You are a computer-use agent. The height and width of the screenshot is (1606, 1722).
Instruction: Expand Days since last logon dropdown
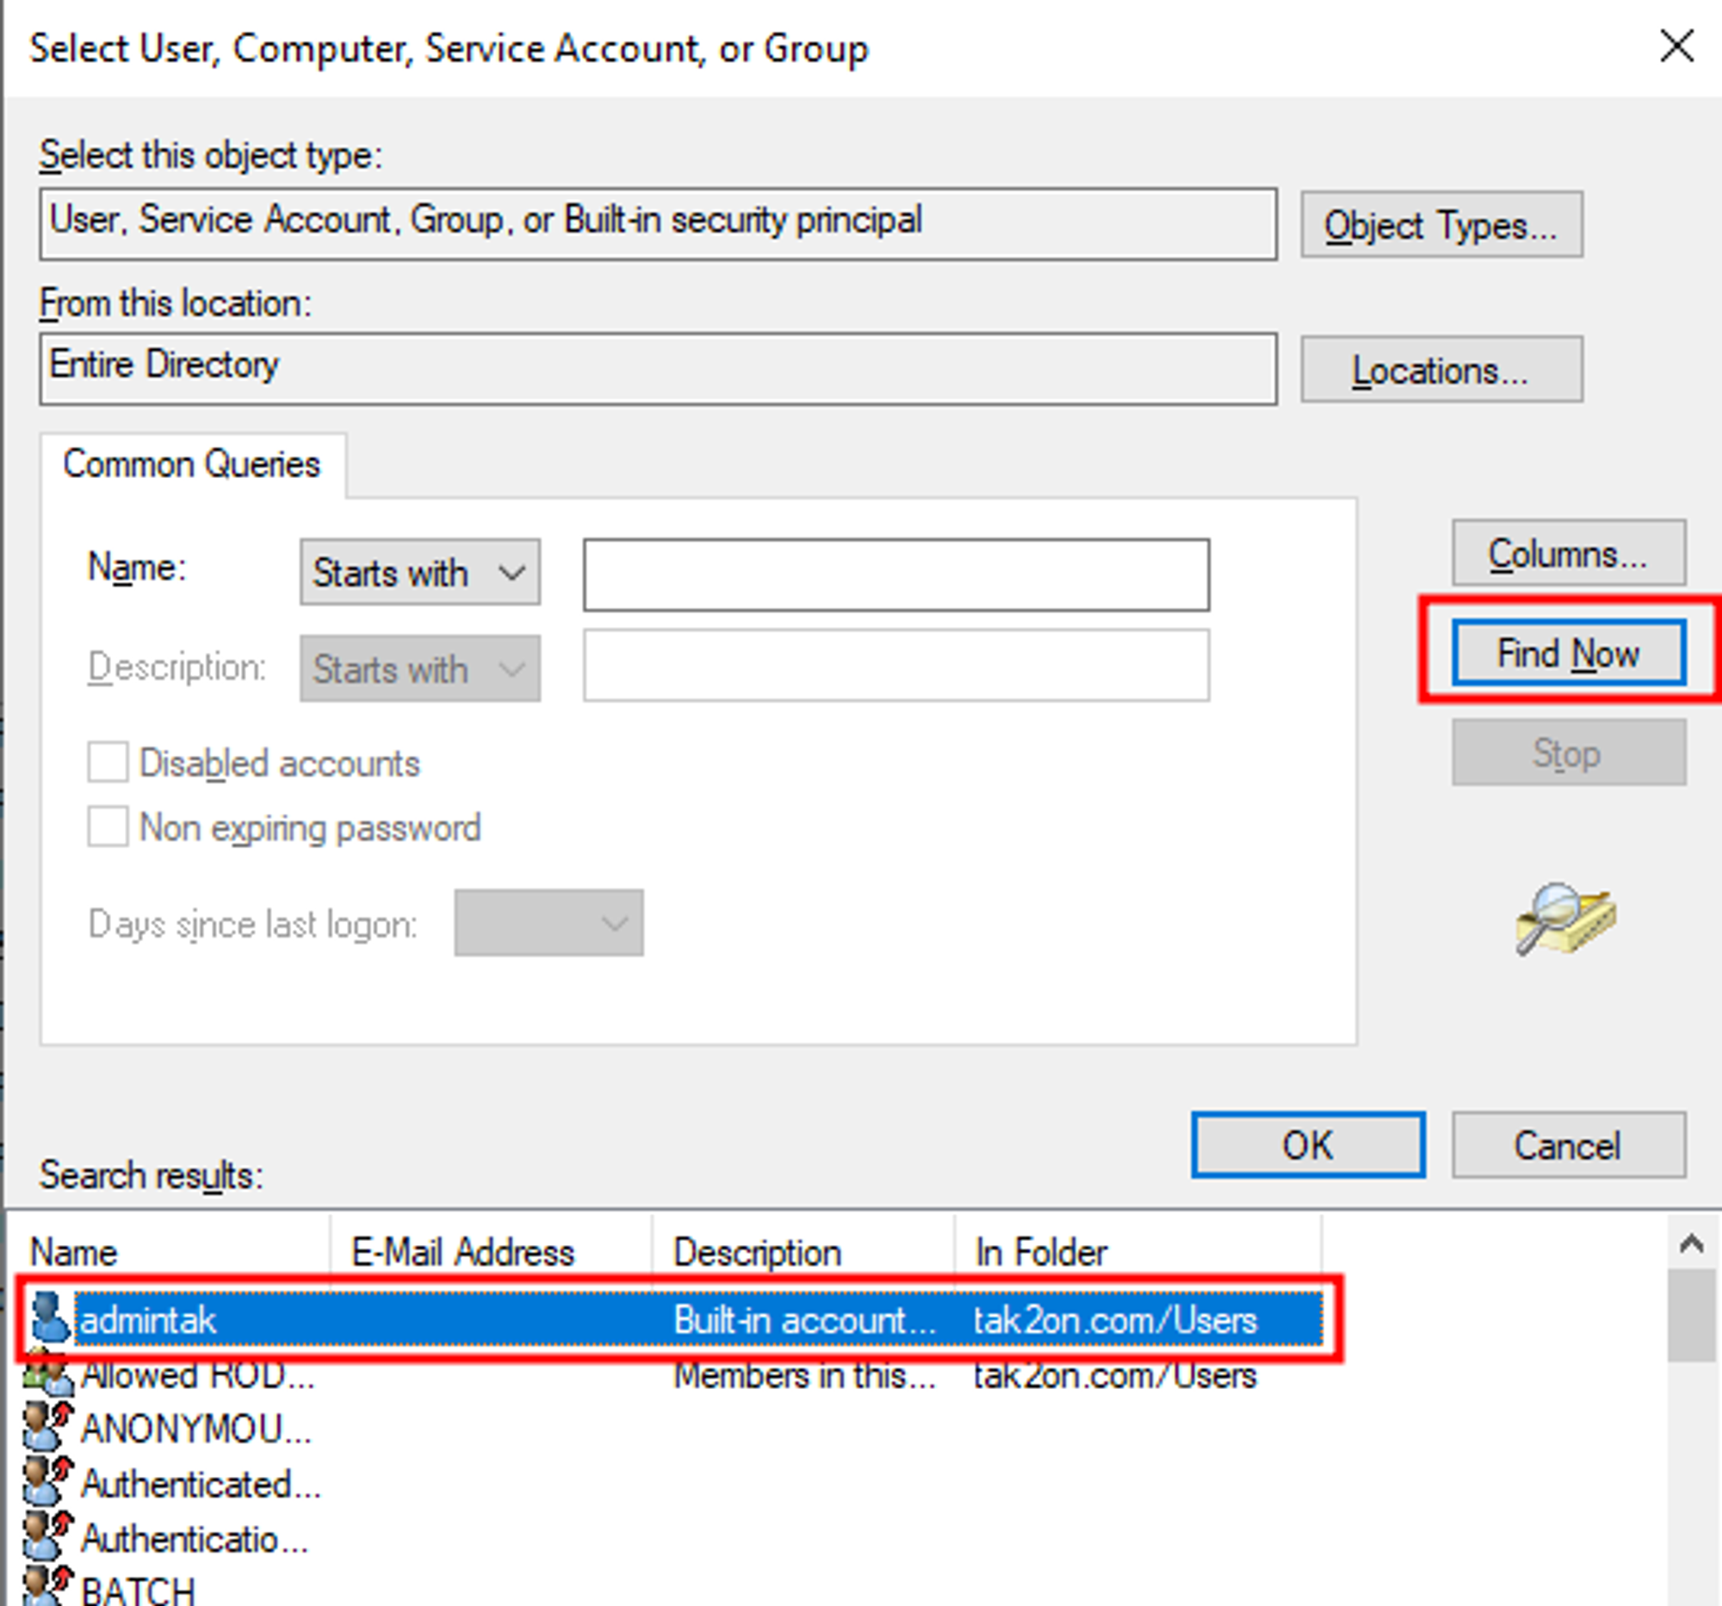[x=548, y=923]
